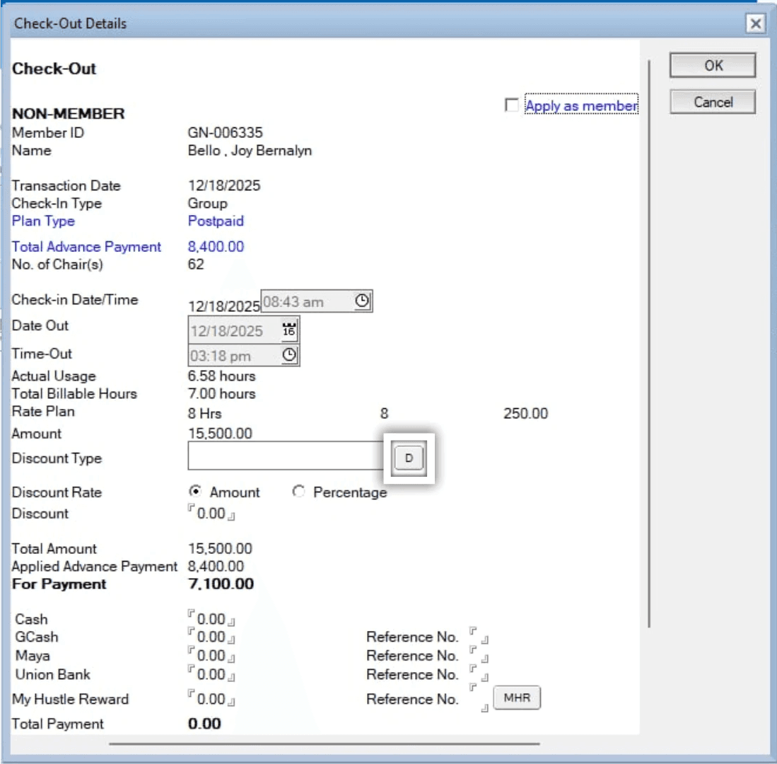Click the Cancel button
Screen dimensions: 777x764
tap(713, 102)
